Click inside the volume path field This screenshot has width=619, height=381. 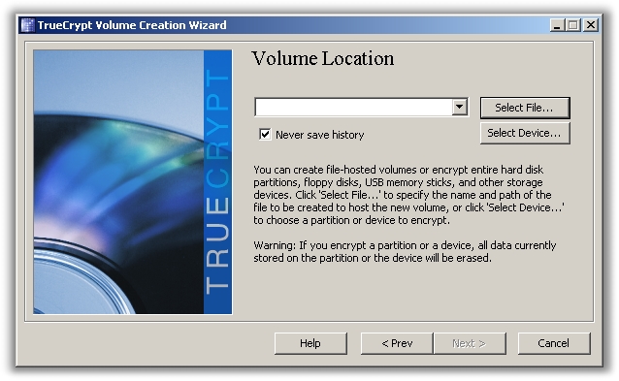tap(354, 108)
